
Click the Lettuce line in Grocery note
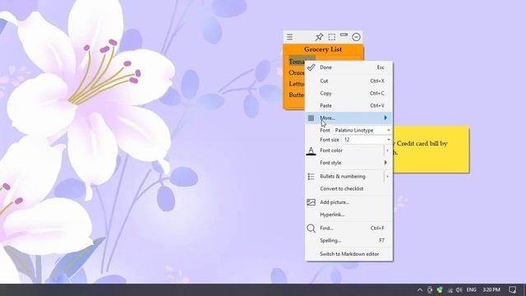pos(297,84)
